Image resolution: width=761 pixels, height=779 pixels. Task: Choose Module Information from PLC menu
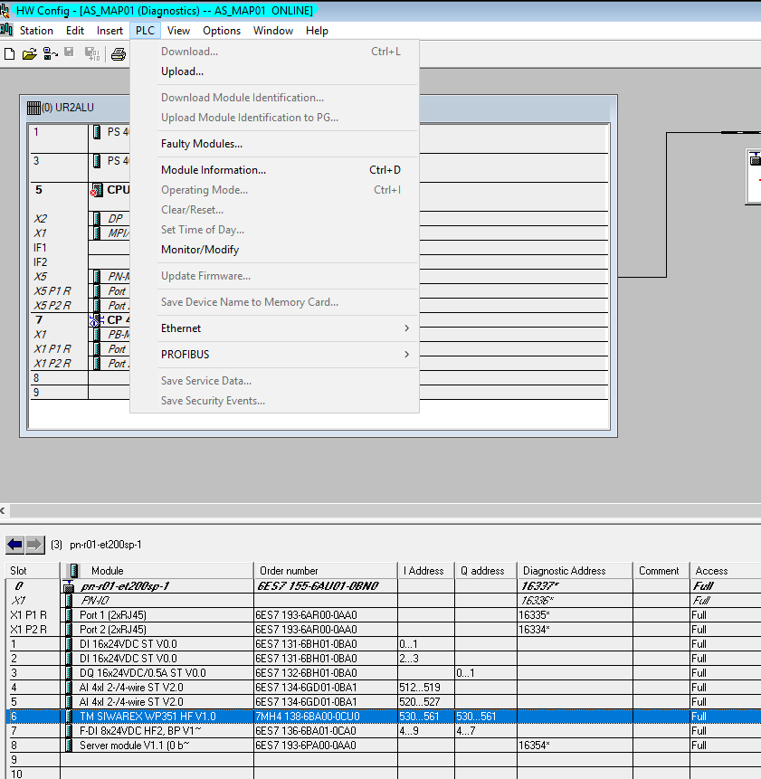pos(214,170)
